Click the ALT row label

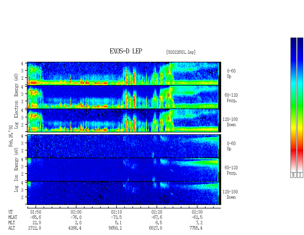click(x=12, y=228)
